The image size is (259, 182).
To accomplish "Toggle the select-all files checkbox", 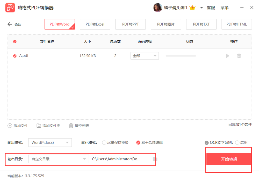I will coord(15,41).
